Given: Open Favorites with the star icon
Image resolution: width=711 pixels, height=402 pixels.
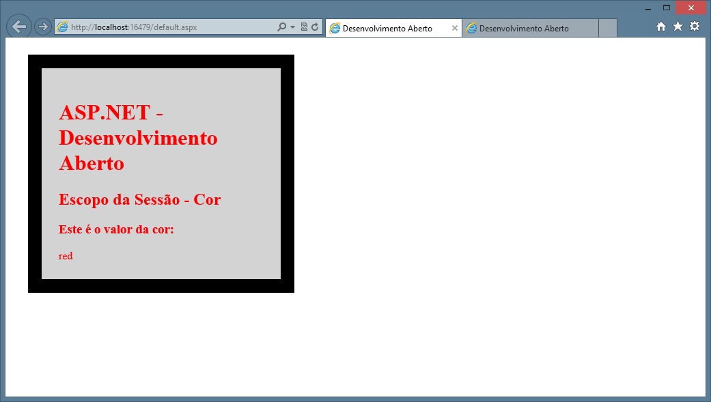Looking at the screenshot, I should [678, 27].
